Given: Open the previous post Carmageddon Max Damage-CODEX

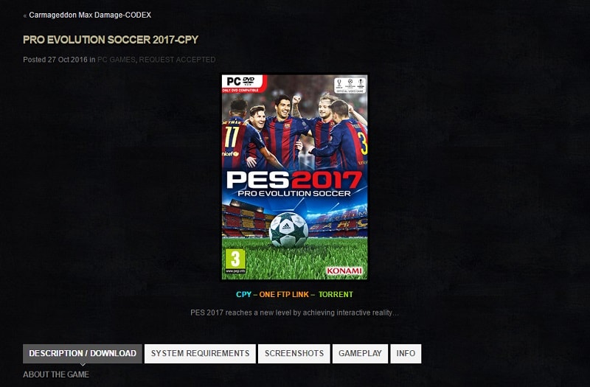Looking at the screenshot, I should [x=90, y=15].
